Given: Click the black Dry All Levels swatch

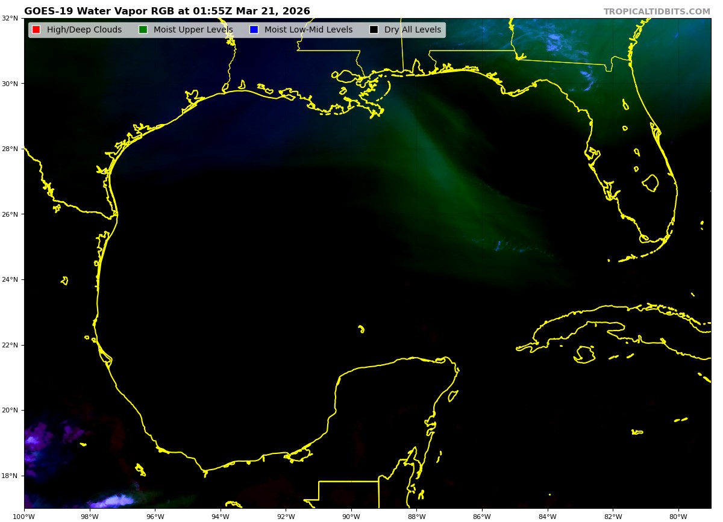Looking at the screenshot, I should (x=374, y=30).
